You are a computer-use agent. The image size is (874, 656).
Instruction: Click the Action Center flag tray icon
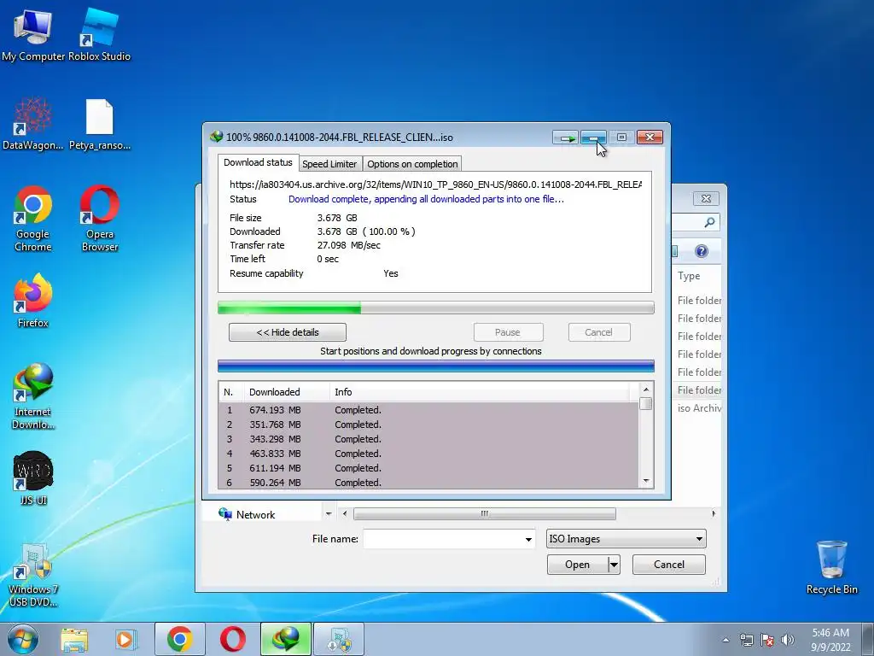767,640
